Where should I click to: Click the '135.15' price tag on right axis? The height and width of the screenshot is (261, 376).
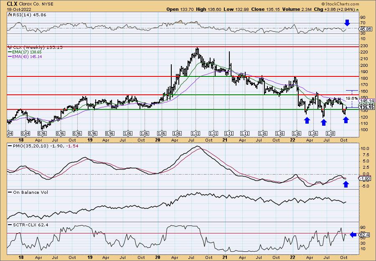tap(367, 108)
